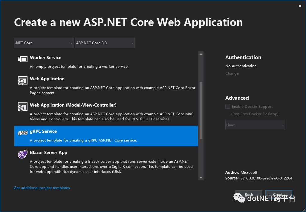Click the Web Application globe icon
306x212 pixels.
pos(22,80)
